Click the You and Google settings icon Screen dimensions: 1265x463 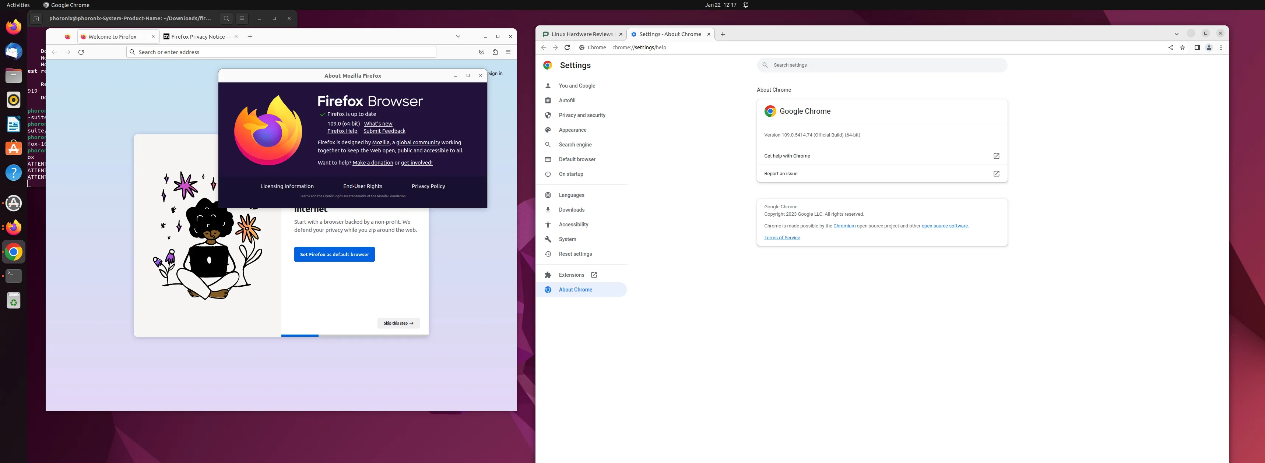(548, 85)
